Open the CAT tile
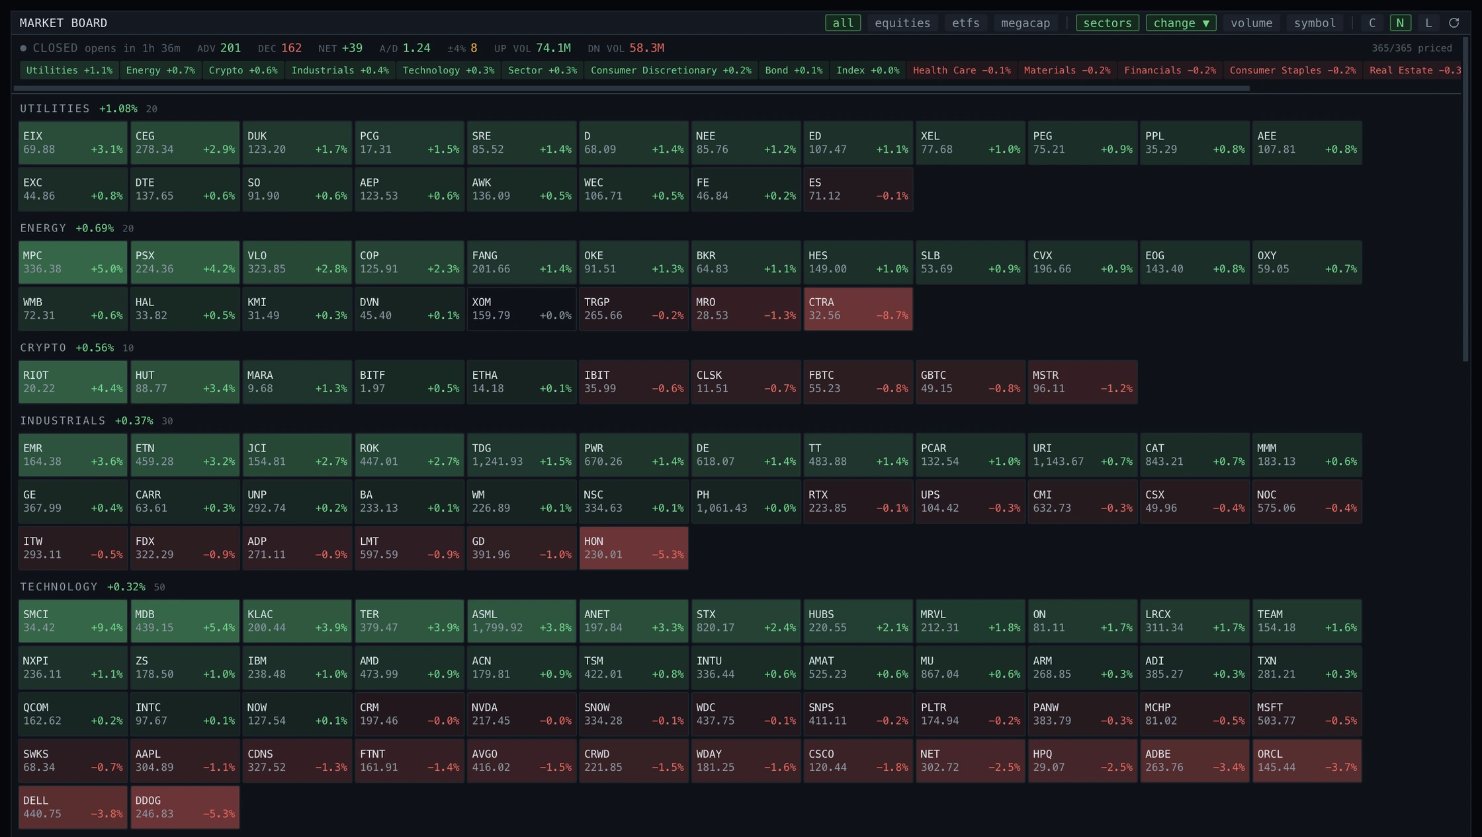Screen dimensions: 1482x837 click(x=1195, y=455)
